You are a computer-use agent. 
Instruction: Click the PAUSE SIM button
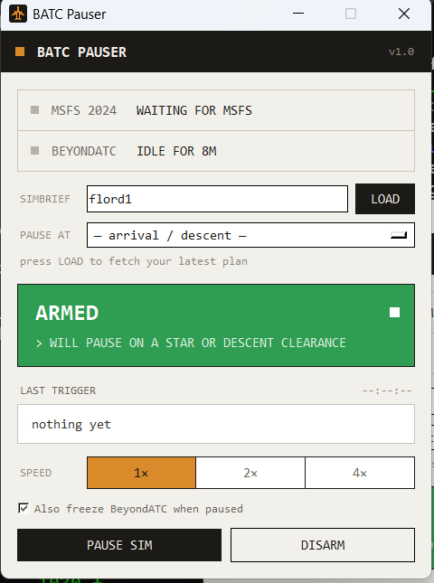pos(119,545)
